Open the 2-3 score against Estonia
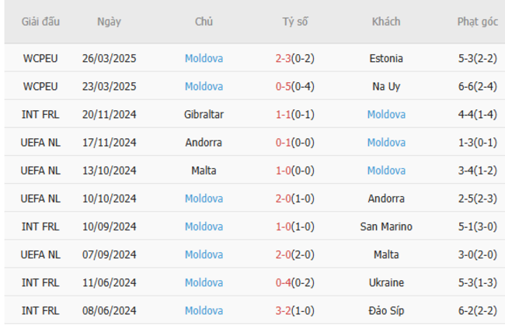This screenshot has height=332, width=505. (284, 58)
